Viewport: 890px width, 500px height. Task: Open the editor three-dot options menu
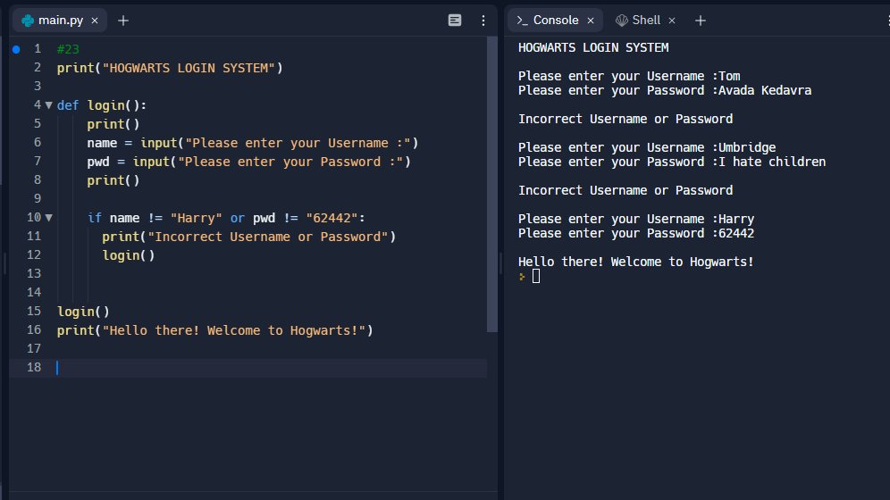[483, 21]
